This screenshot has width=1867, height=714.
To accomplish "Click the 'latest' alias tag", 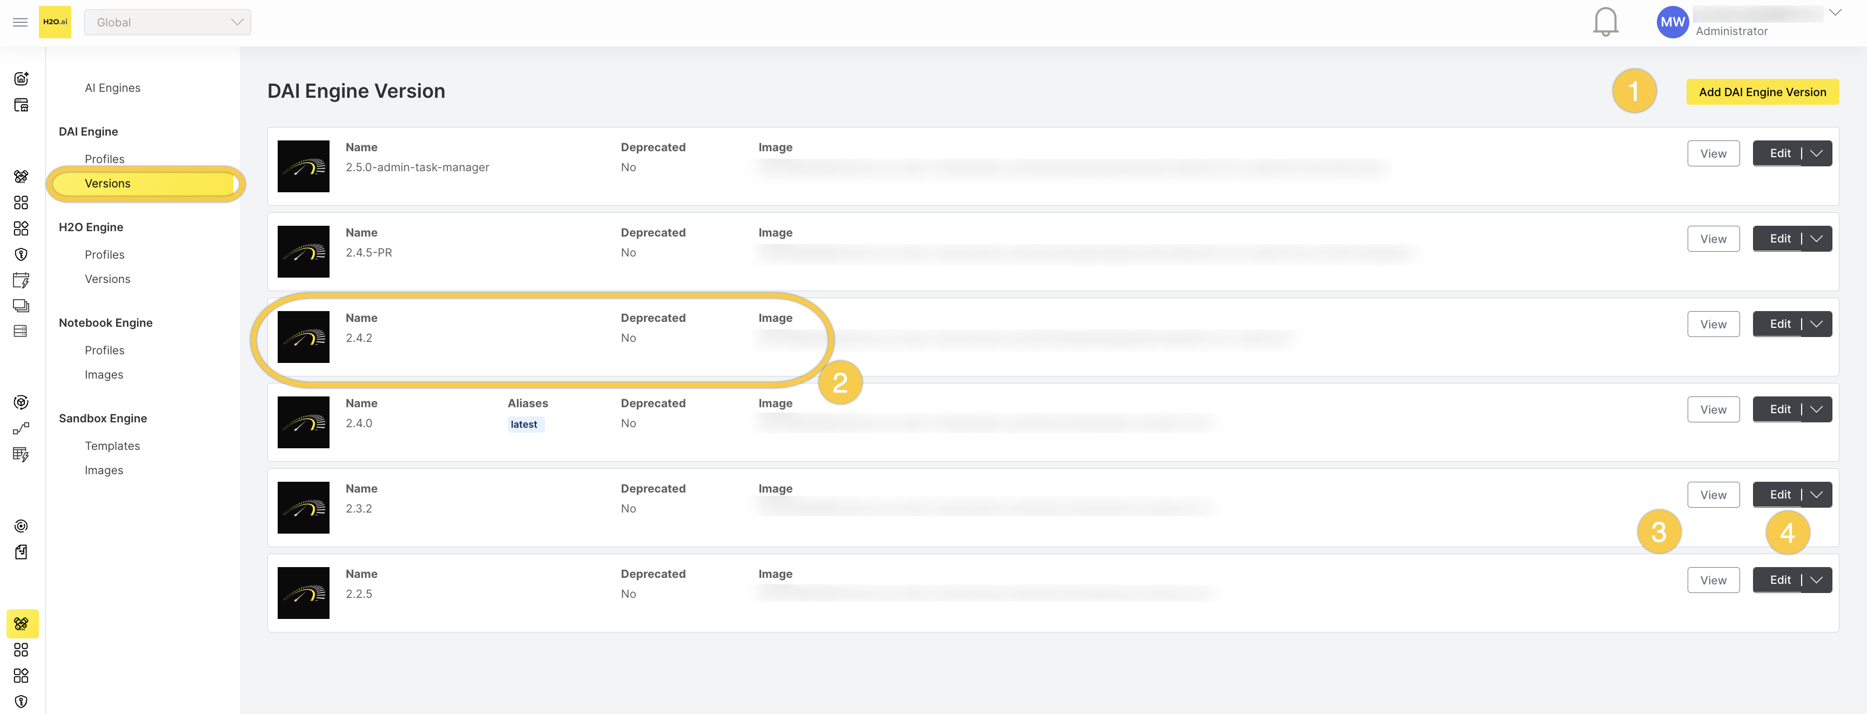I will pyautogui.click(x=525, y=425).
